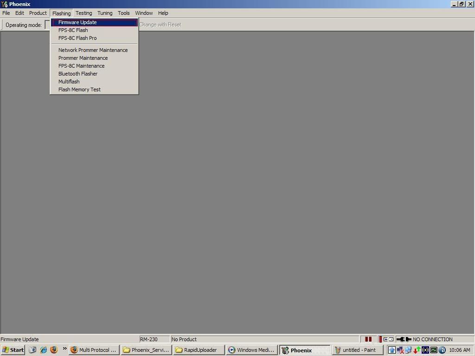Launch Internet Explorer from quick launch
This screenshot has height=356, width=475.
click(x=43, y=350)
